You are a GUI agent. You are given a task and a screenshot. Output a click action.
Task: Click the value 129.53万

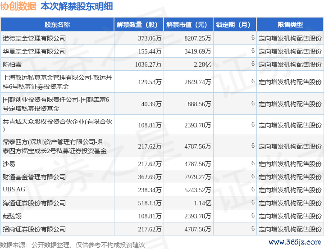[150, 82]
